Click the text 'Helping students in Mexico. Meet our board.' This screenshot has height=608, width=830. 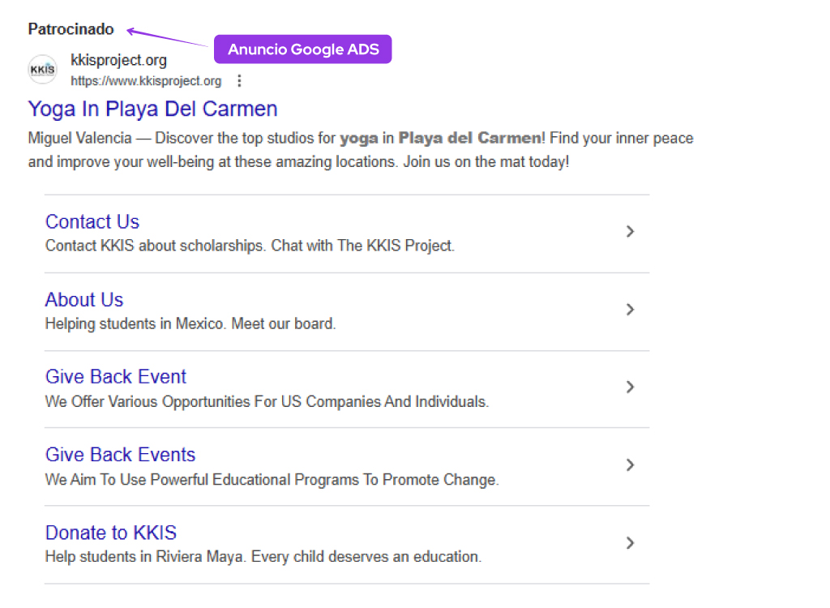click(190, 323)
